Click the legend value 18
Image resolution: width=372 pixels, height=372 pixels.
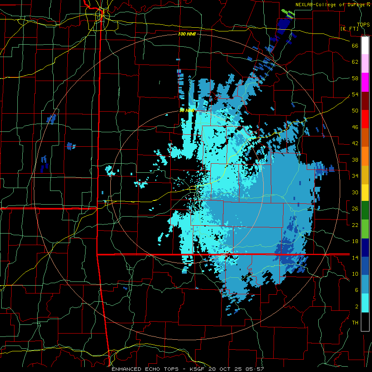click(355, 241)
